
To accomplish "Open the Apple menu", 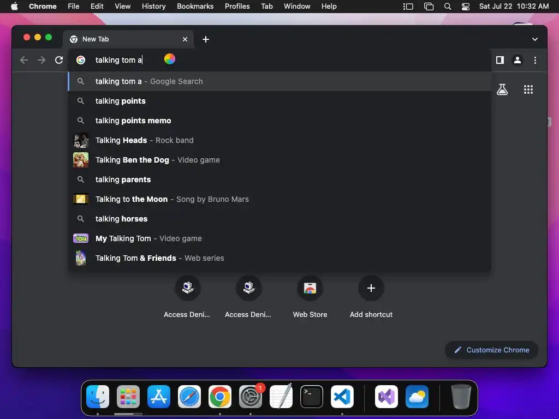I will [x=14, y=6].
